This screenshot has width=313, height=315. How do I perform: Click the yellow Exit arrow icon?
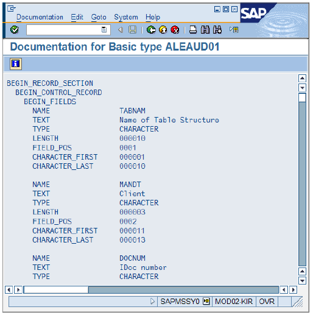pos(163,30)
